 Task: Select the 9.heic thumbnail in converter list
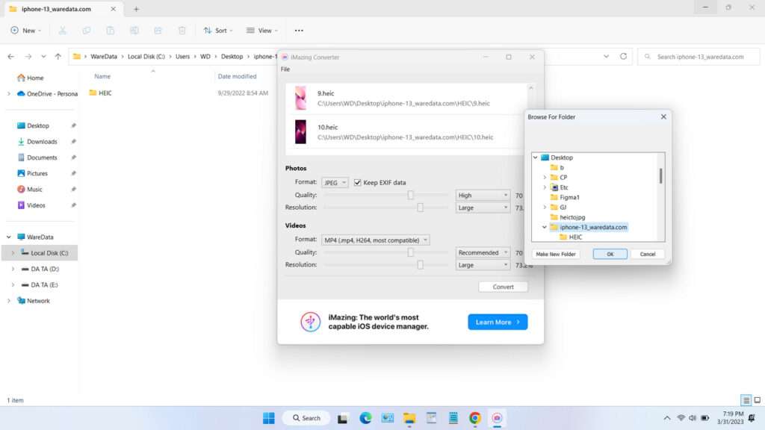(x=300, y=98)
